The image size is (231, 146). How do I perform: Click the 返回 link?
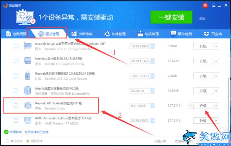click(202, 18)
